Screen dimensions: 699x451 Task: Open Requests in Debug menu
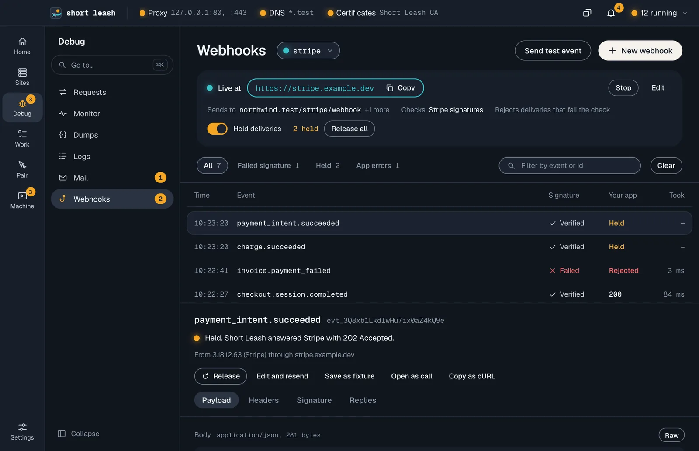pyautogui.click(x=112, y=92)
